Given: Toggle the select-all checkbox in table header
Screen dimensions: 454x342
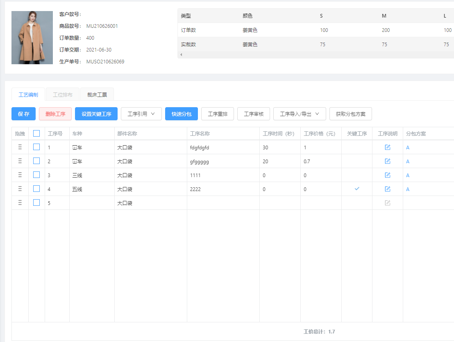Looking at the screenshot, I should 36,133.
